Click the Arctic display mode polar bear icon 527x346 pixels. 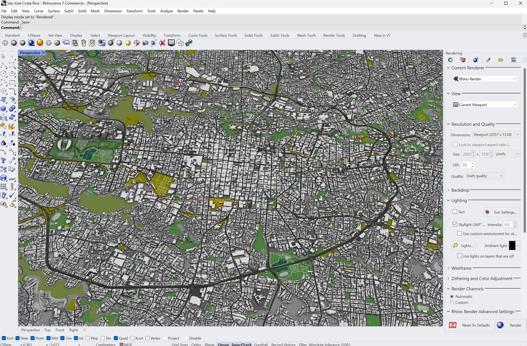tap(66, 43)
